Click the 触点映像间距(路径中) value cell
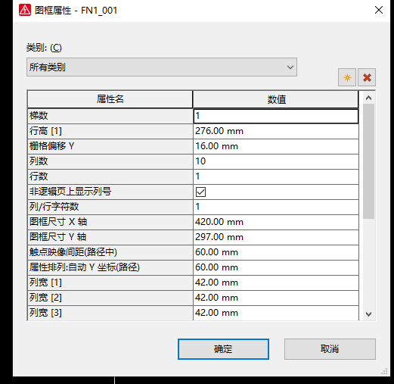The width and height of the screenshot is (394, 384). click(x=276, y=252)
